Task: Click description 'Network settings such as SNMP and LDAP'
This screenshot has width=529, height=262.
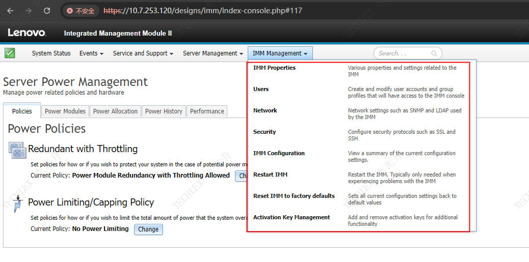Action: click(405, 114)
